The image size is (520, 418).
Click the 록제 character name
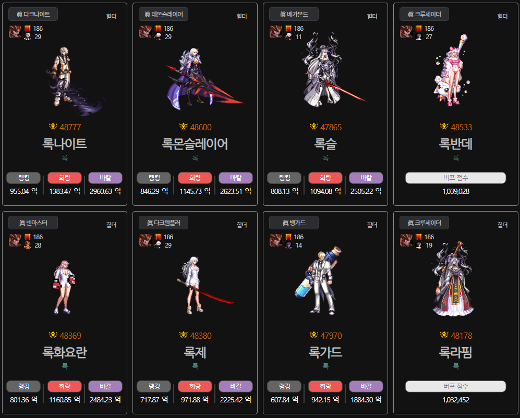(195, 352)
